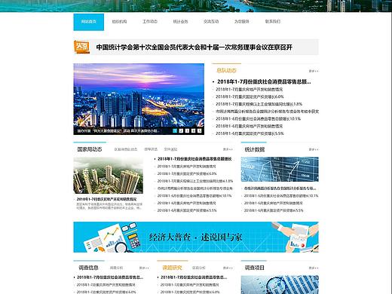Screen dimensions: 392x294
Task: Switch to 区县分析 sub-tab beside 课题研究
Action: [199, 268]
